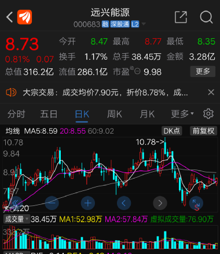Expand dropdown arrow beside stock code

click(x=144, y=24)
